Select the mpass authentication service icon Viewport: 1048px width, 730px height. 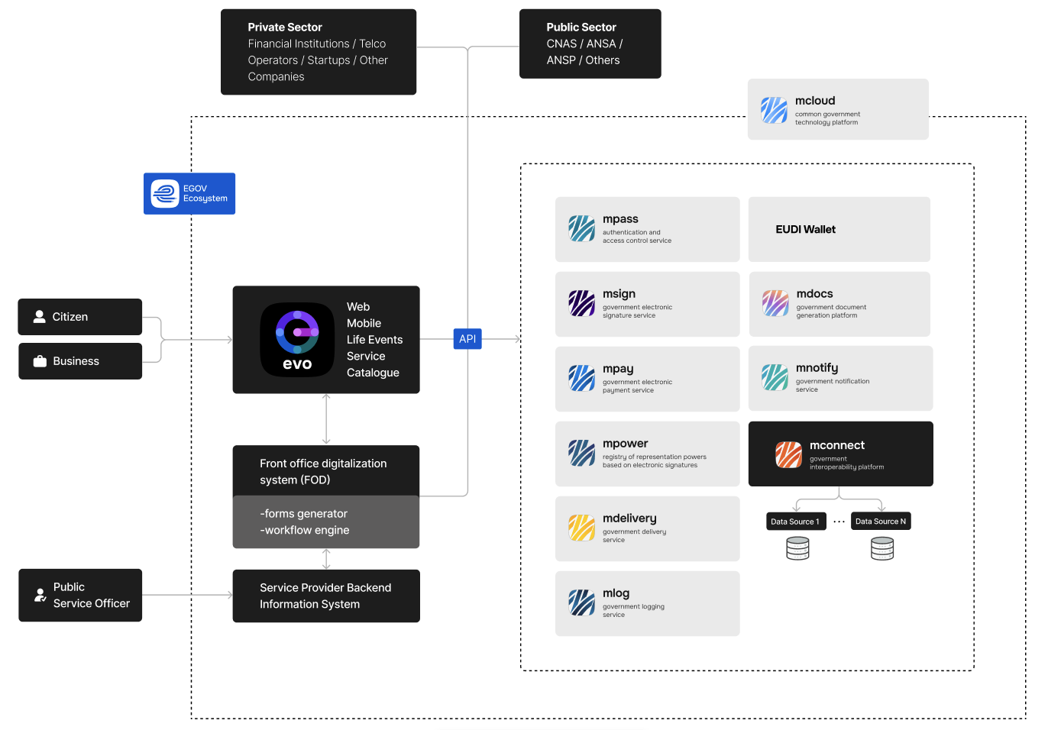pyautogui.click(x=581, y=228)
